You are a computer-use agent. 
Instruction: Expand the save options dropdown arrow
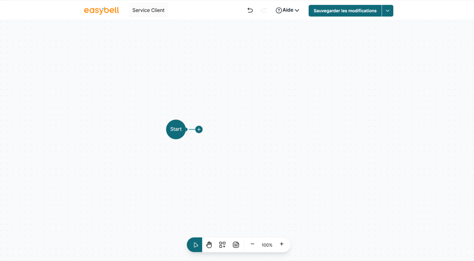click(x=388, y=11)
